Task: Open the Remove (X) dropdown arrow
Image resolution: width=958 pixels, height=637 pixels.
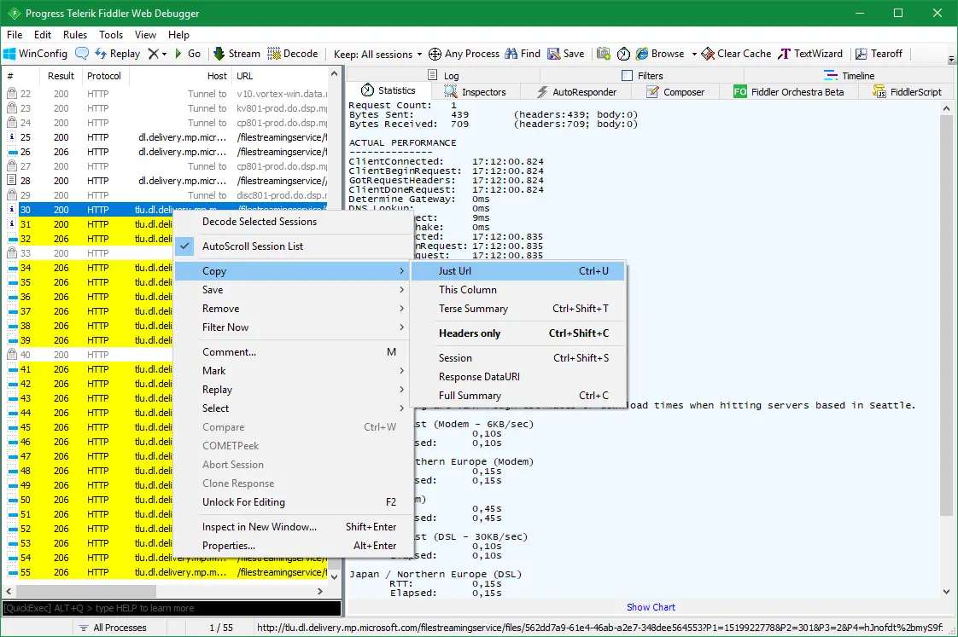Action: coord(163,54)
